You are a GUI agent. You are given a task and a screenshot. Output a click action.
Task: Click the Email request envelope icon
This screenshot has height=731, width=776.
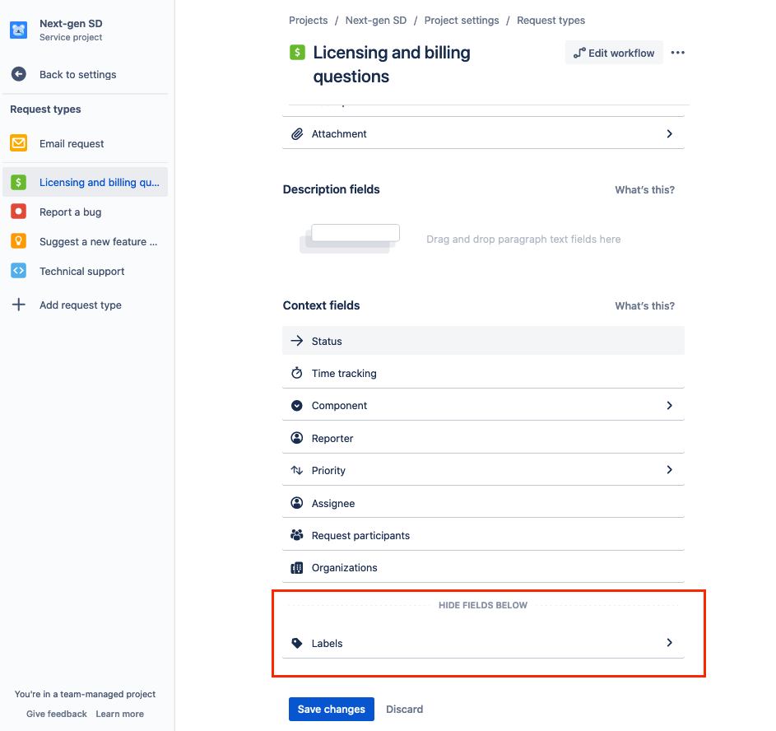pyautogui.click(x=19, y=143)
